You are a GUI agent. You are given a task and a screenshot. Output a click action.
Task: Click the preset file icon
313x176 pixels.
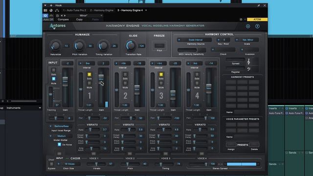(57, 15)
